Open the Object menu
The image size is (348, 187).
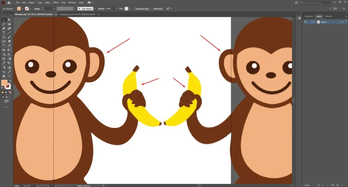[32, 3]
